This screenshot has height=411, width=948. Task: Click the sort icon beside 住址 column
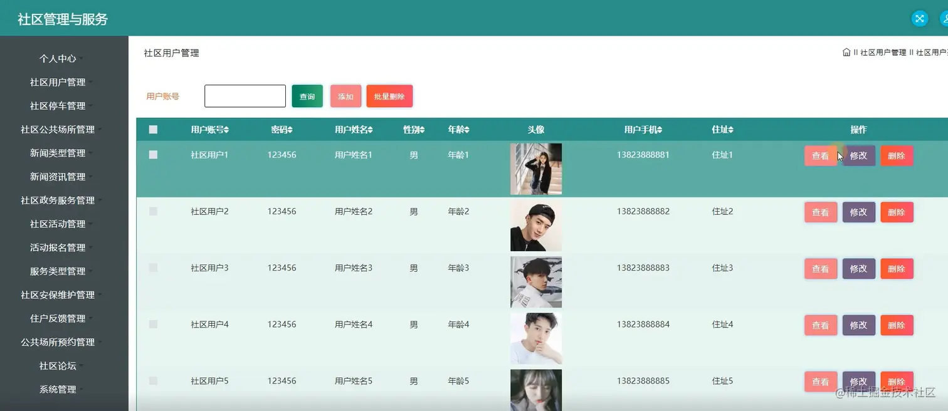pyautogui.click(x=732, y=129)
